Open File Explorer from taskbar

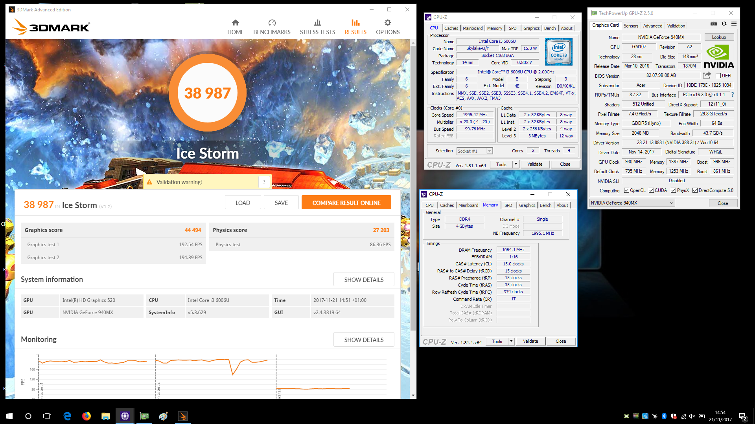[105, 416]
